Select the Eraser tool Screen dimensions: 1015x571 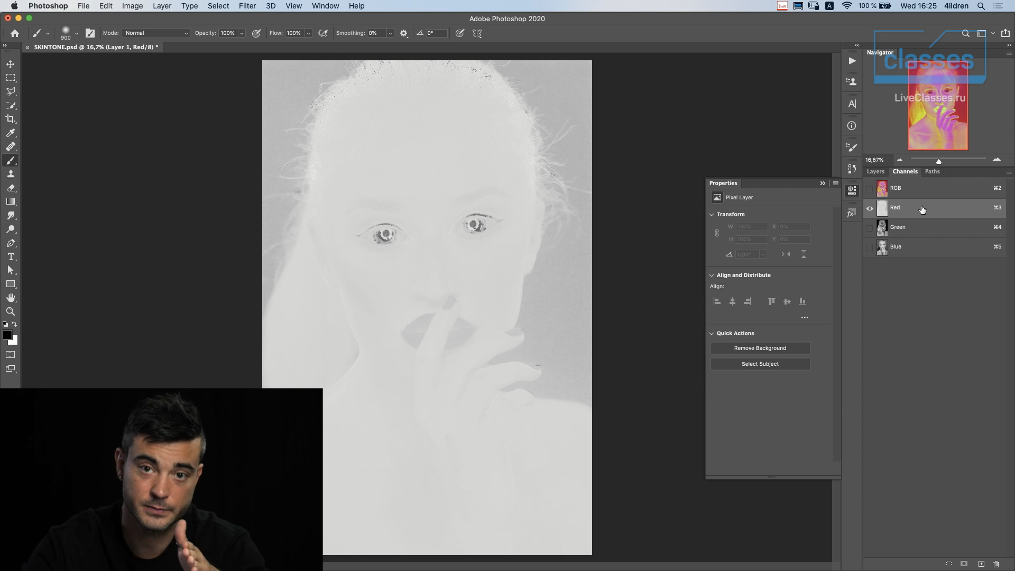[x=11, y=188]
